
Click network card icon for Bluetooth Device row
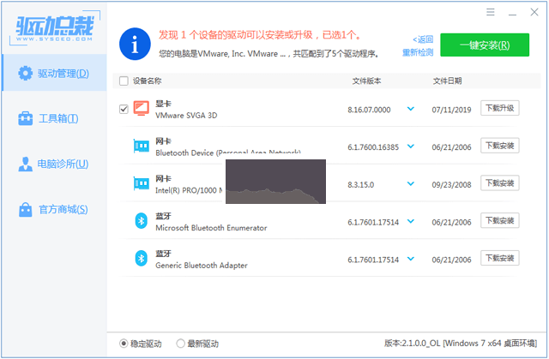141,146
